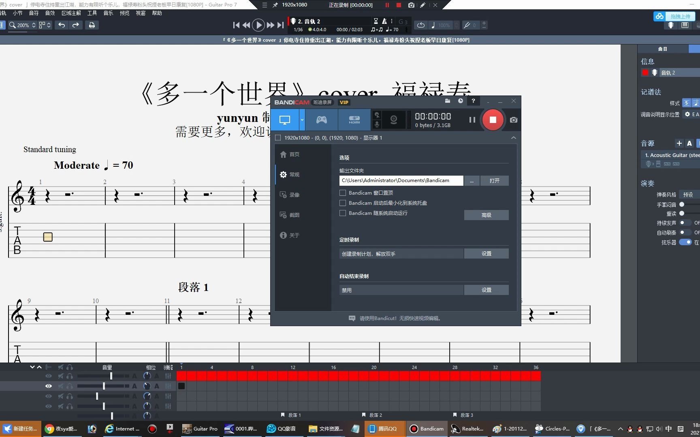Tick Bandicam 随系统启动运行 checkbox
The image size is (700, 437).
point(343,213)
